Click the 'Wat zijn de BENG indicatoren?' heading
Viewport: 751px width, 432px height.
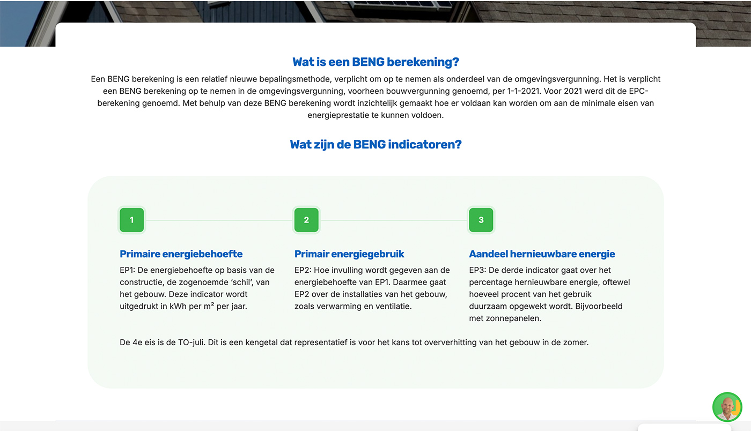click(x=376, y=145)
